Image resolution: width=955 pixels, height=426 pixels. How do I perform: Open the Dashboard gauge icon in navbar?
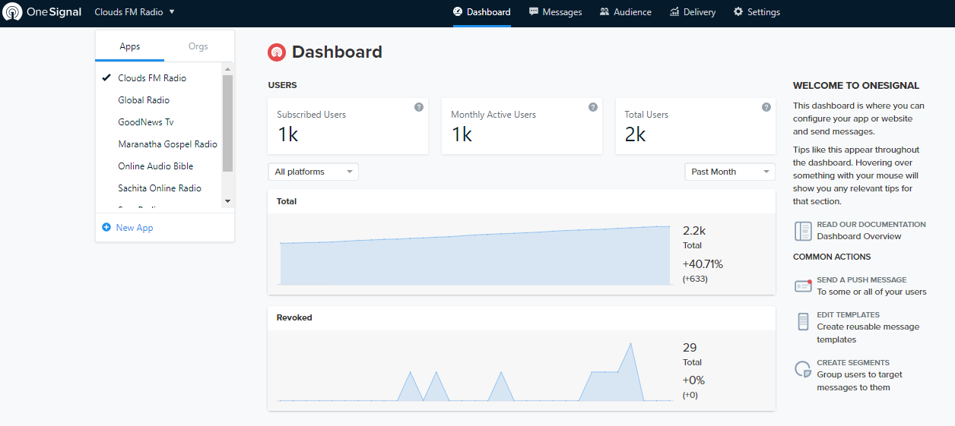pyautogui.click(x=458, y=12)
